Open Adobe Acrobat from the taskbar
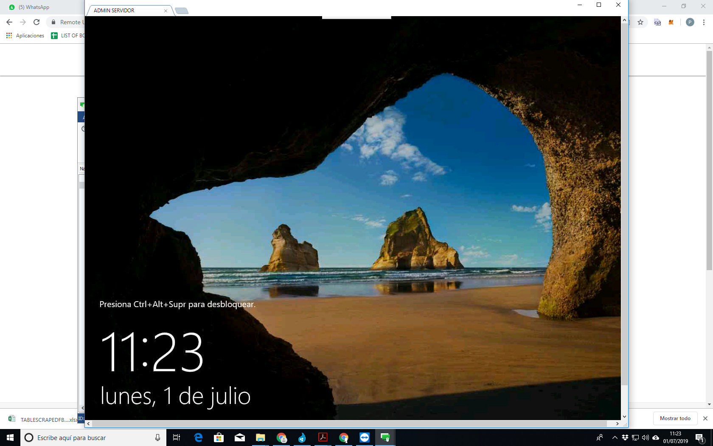The image size is (713, 446). point(323,438)
